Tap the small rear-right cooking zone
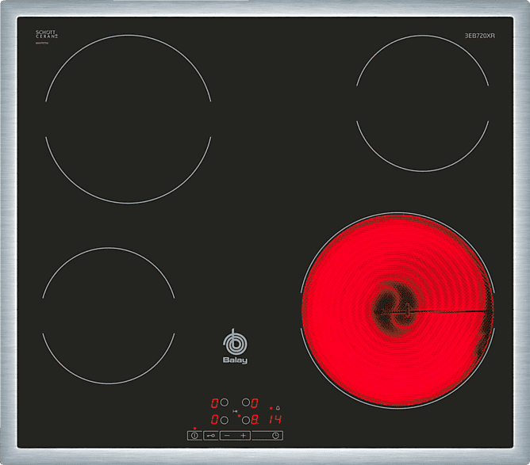 click(423, 103)
